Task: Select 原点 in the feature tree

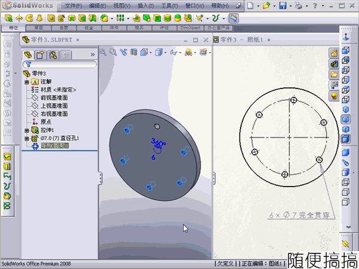Action: tap(46, 122)
